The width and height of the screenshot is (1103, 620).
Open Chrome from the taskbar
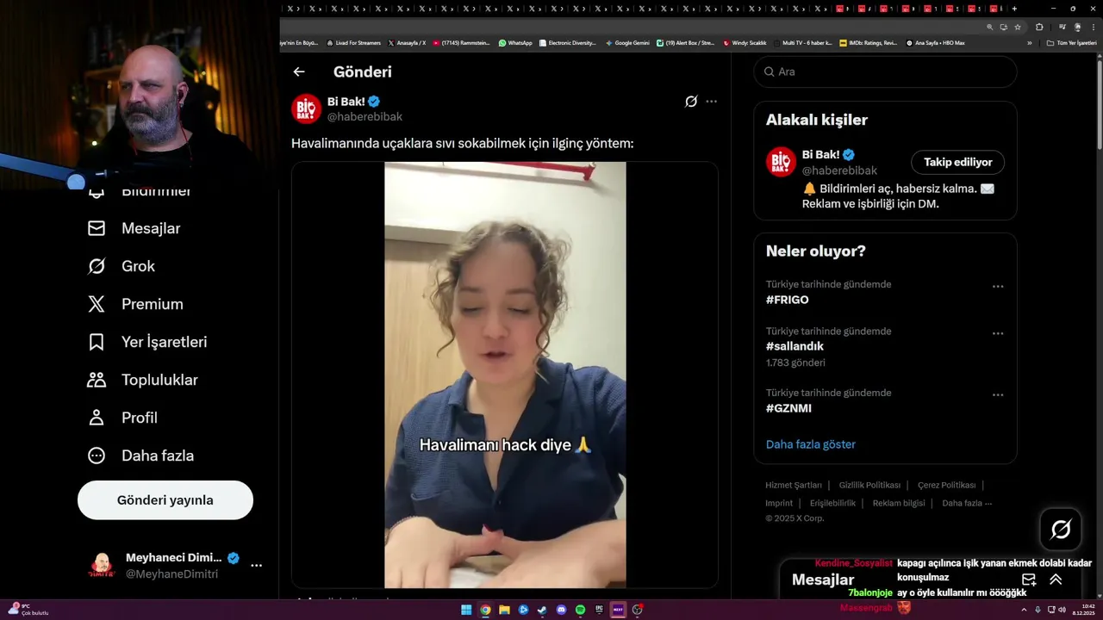pos(485,610)
